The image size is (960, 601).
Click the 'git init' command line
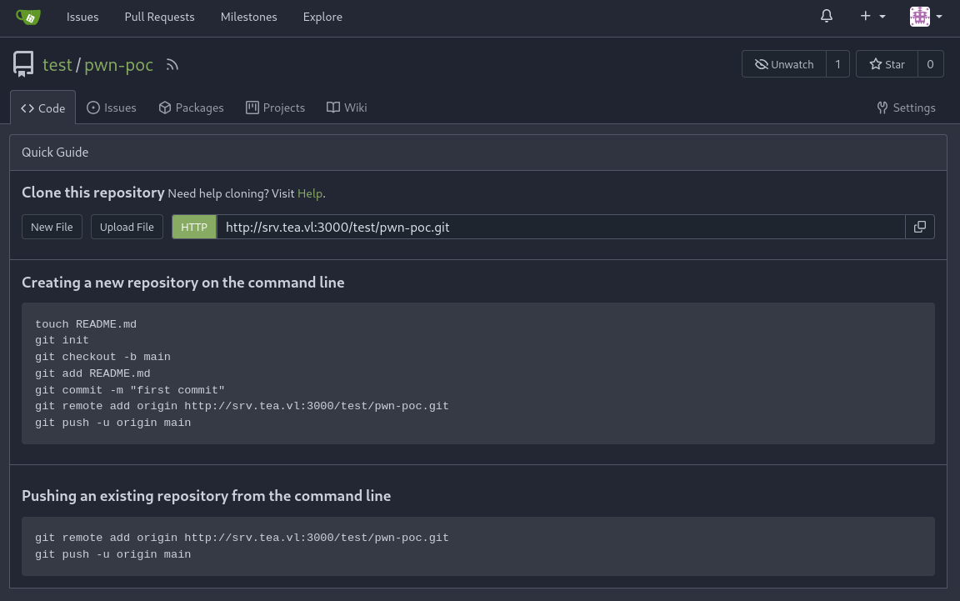[62, 340]
